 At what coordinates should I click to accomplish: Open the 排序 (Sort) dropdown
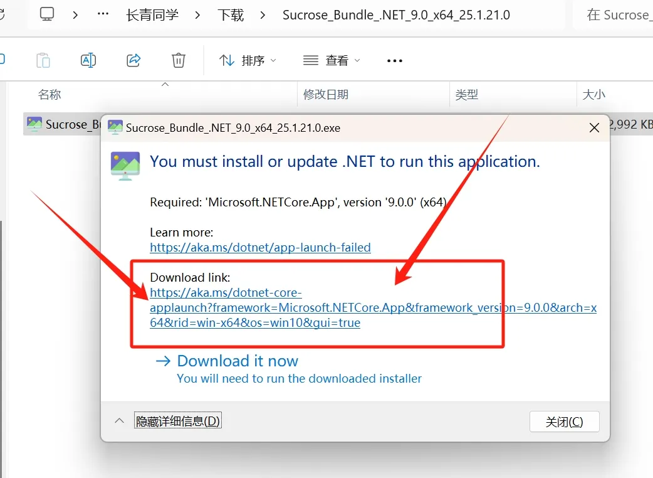pos(248,61)
